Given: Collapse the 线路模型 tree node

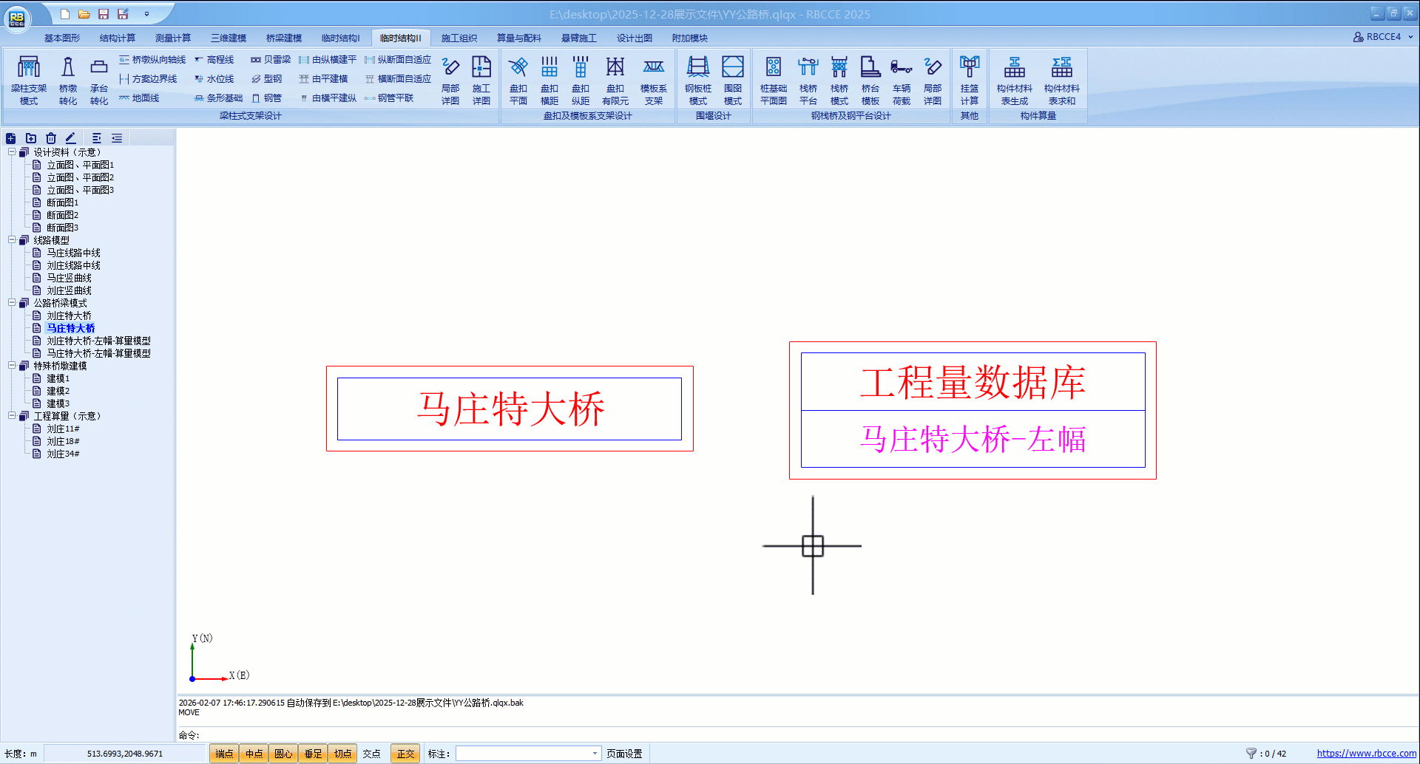Looking at the screenshot, I should [x=12, y=240].
